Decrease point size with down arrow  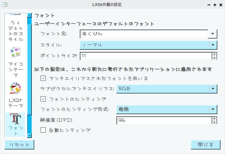[214, 58]
